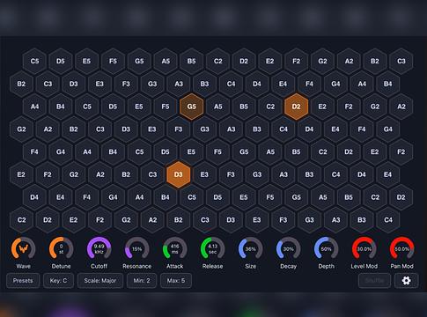
Task: Play the E2 key beside highlighted D2
Action: coord(322,107)
